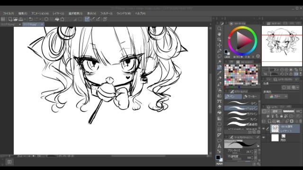Open the blending mode 通常 dropdown
This screenshot has width=303, height=170.
click(x=276, y=111)
